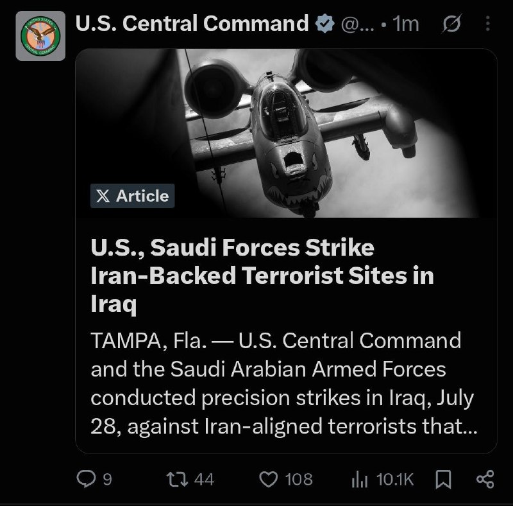The image size is (513, 506).
Task: Click the Grok explain-post icon
Action: 452,23
